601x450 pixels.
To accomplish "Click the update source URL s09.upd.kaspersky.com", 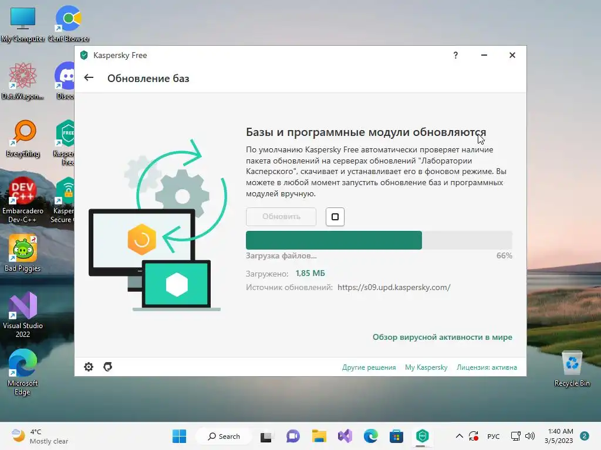I will (394, 287).
